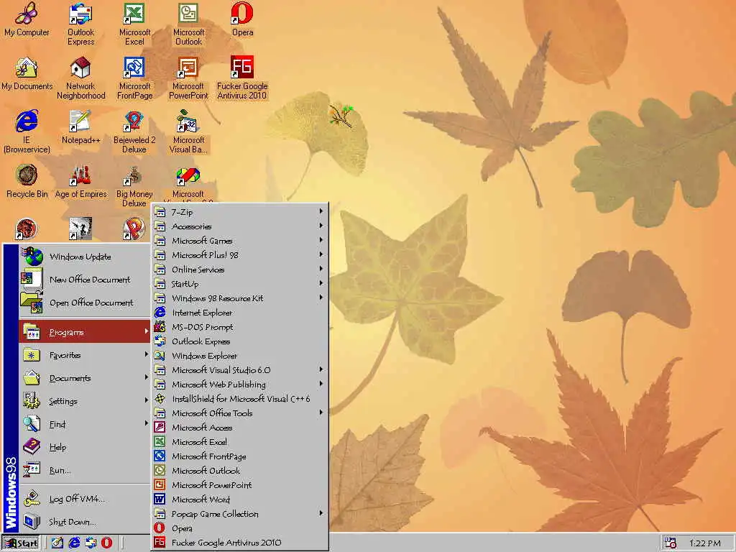Viewport: 736px width, 552px height.
Task: Click Show Desktop quick launch icon
Action: point(57,543)
